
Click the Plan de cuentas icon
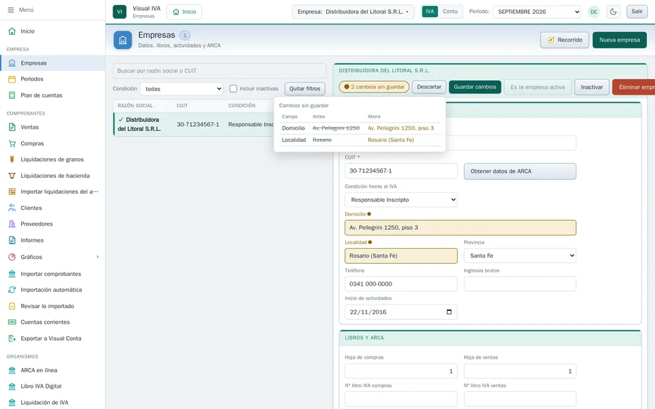(x=12, y=95)
